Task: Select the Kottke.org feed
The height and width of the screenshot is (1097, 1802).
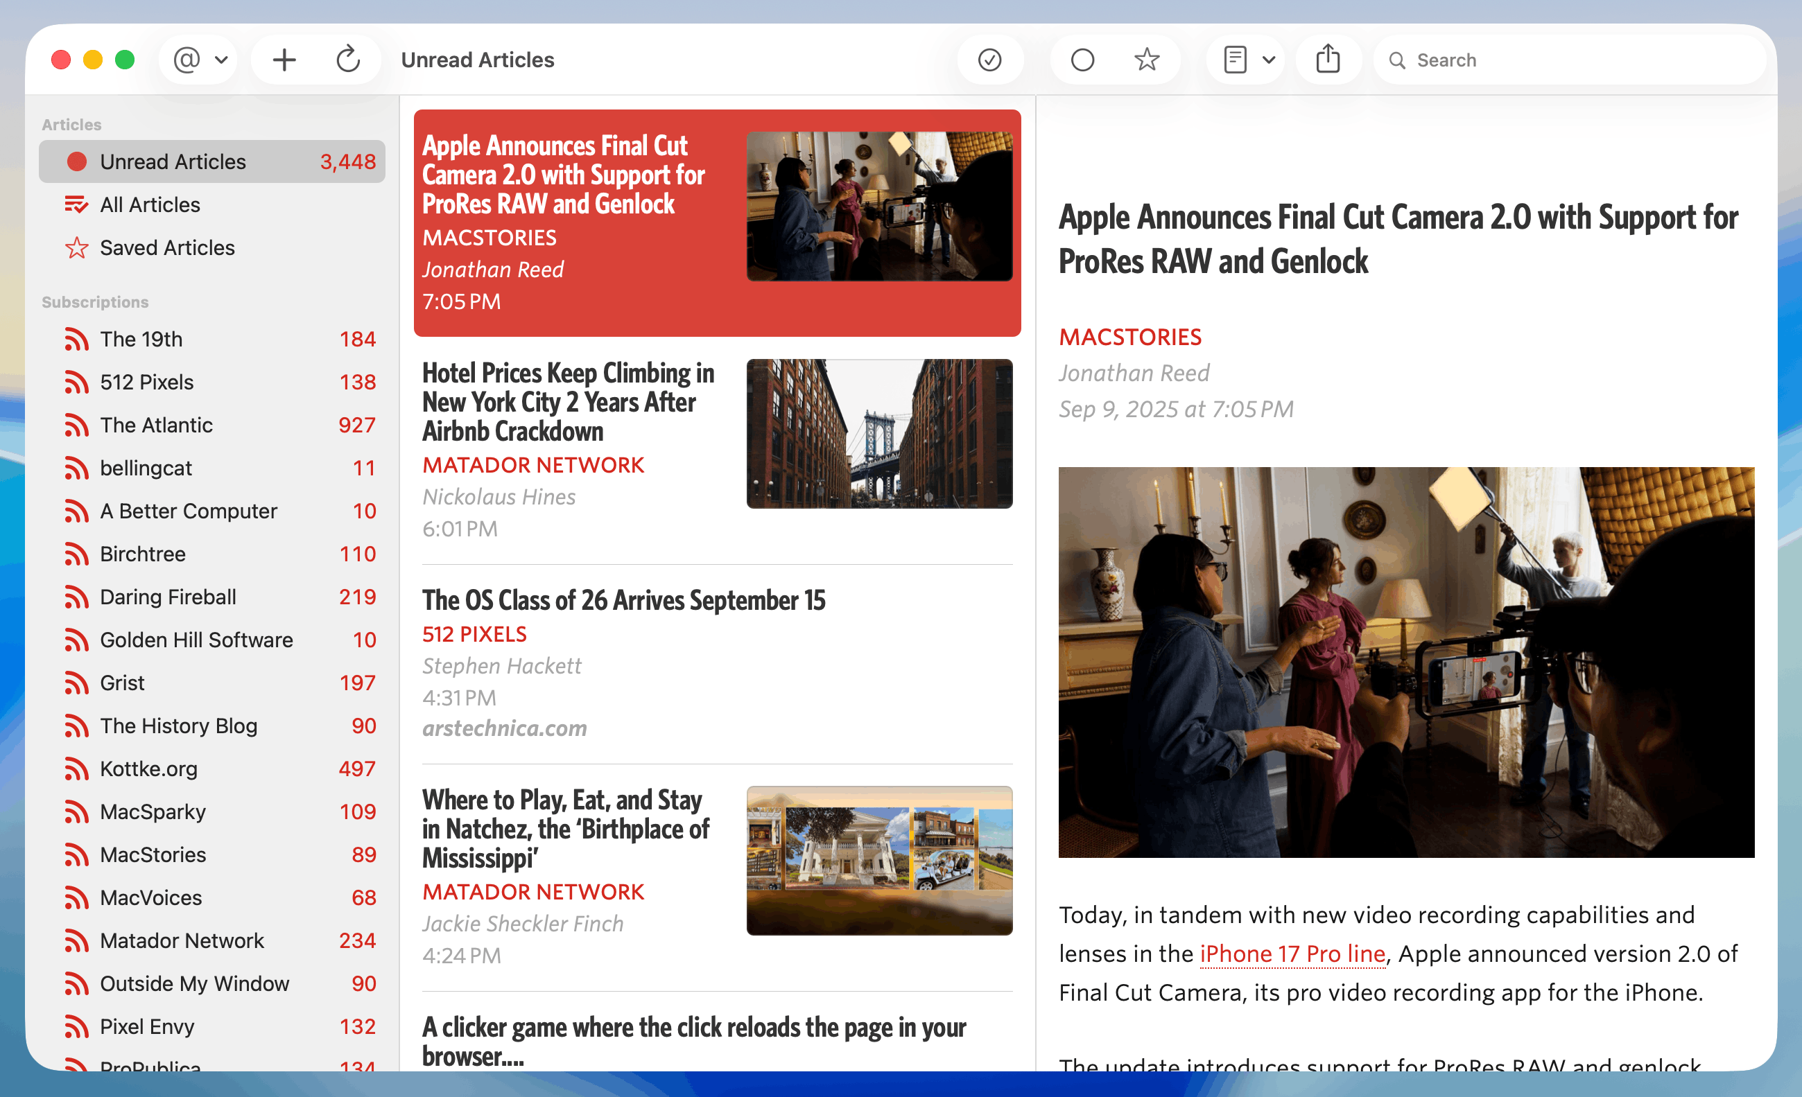Action: (x=211, y=769)
